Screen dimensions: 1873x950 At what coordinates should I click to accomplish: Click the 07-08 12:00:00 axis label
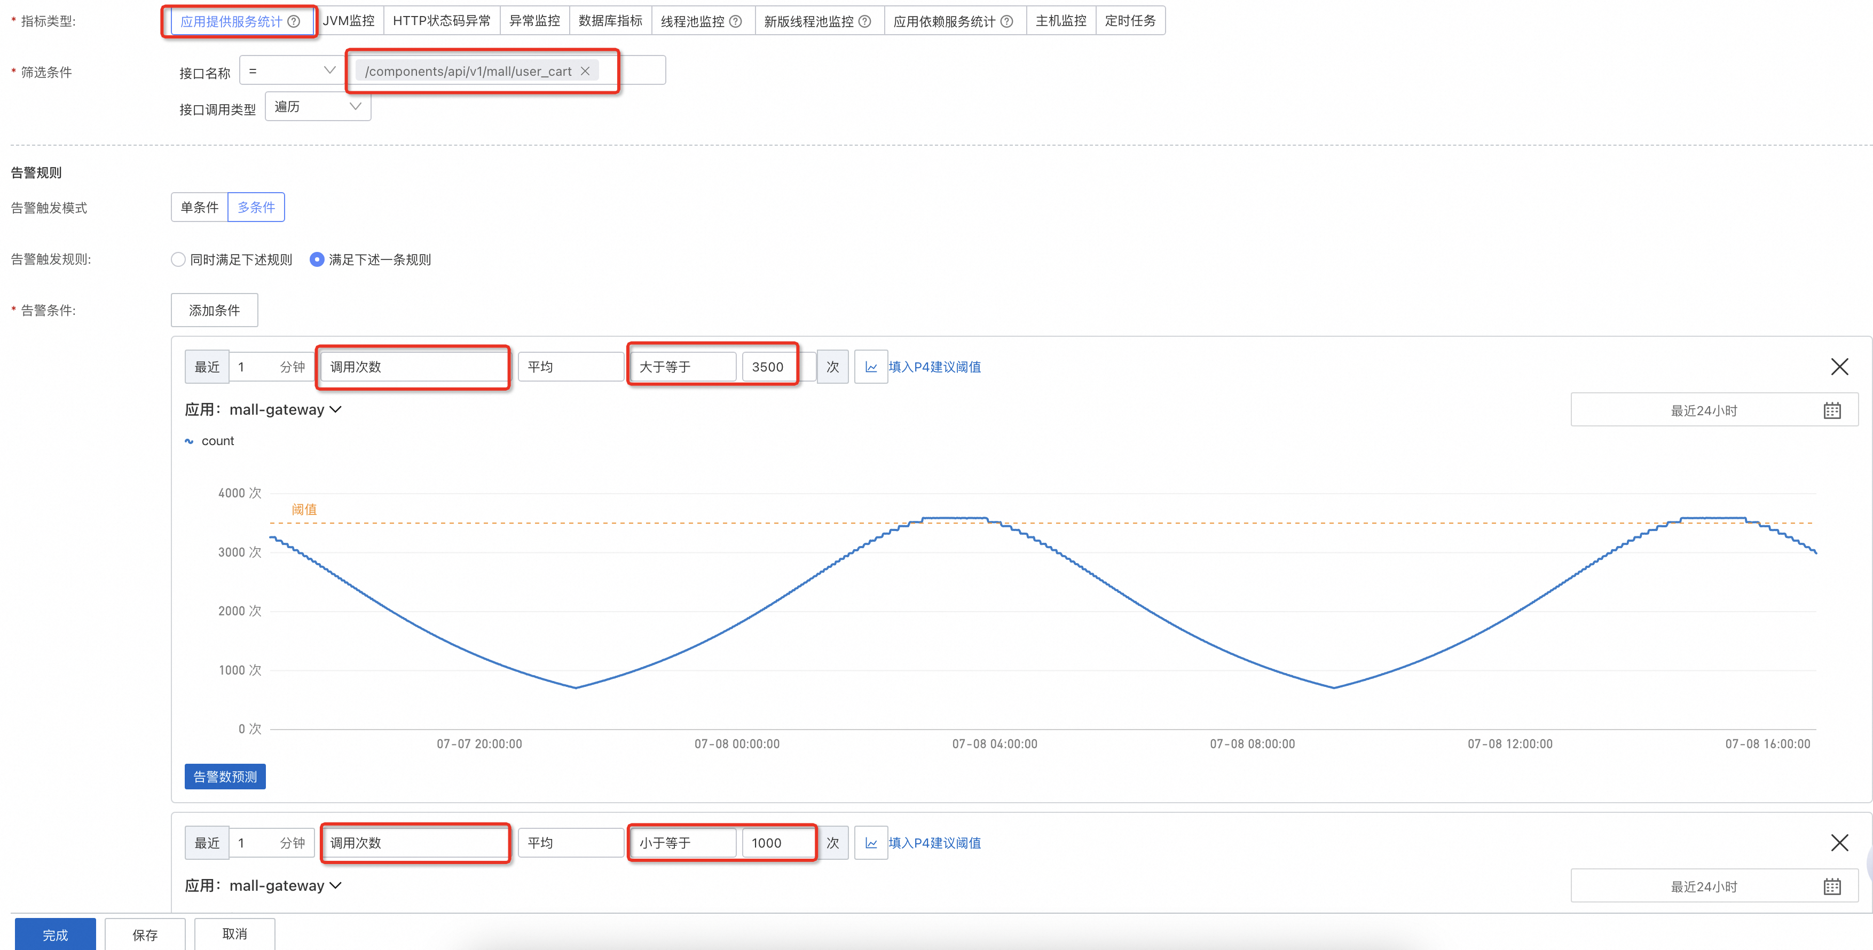[x=1510, y=745]
